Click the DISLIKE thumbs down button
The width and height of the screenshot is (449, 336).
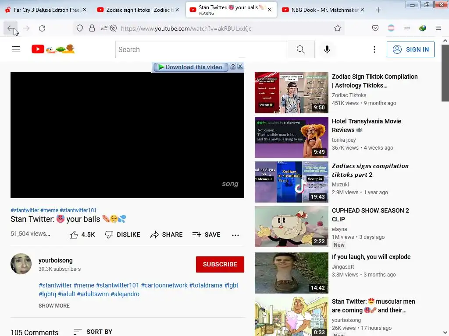pos(123,234)
